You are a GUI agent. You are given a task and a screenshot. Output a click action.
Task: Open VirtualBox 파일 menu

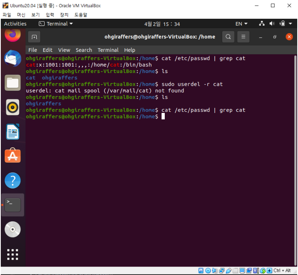coord(7,15)
